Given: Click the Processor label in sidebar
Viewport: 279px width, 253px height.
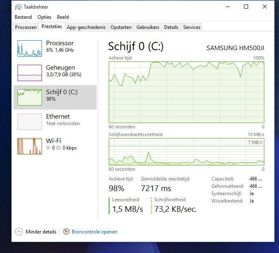Looking at the screenshot, I should [60, 43].
